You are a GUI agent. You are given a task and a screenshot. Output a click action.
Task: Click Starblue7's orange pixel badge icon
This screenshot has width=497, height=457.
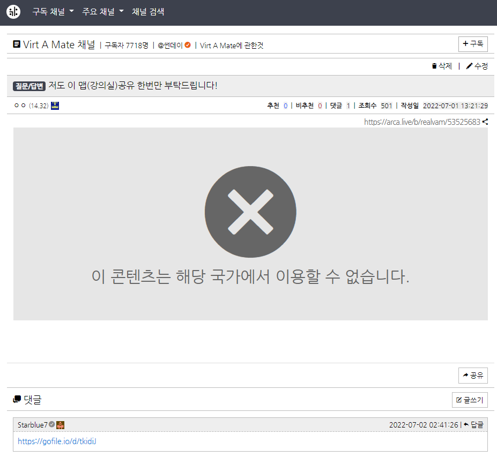point(60,425)
